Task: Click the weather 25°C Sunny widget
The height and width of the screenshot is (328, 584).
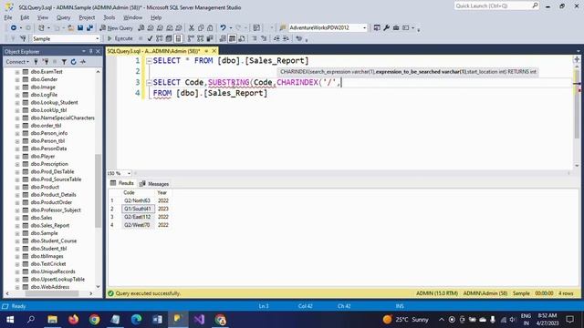Action: pos(406,320)
